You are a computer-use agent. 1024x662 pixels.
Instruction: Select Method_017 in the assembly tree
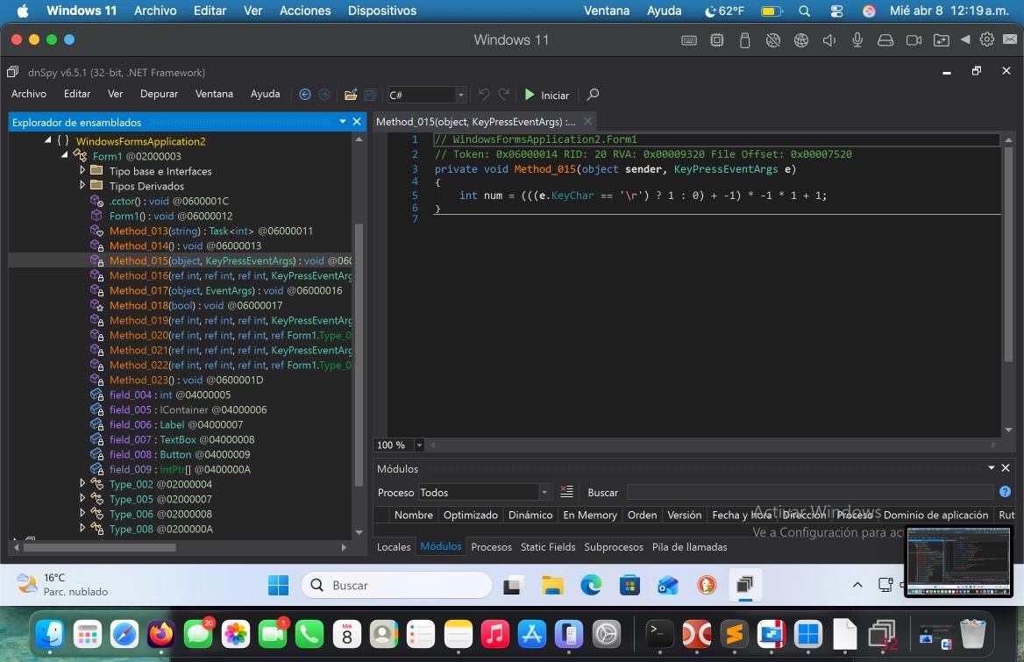[139, 290]
